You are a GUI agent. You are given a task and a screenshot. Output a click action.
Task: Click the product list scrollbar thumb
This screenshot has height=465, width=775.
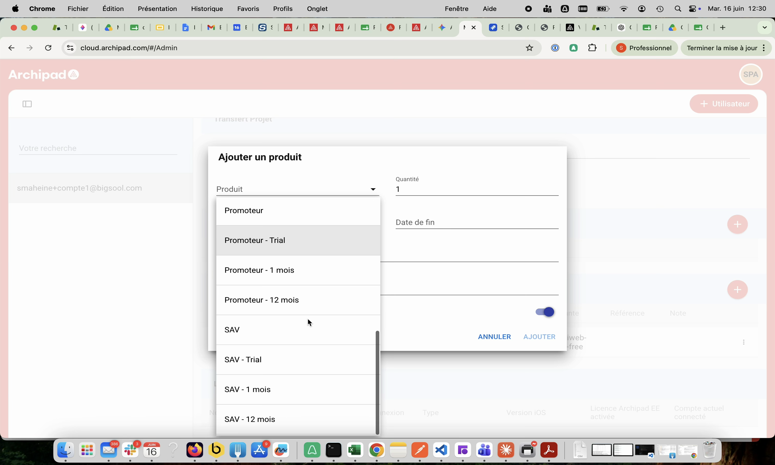point(378,383)
